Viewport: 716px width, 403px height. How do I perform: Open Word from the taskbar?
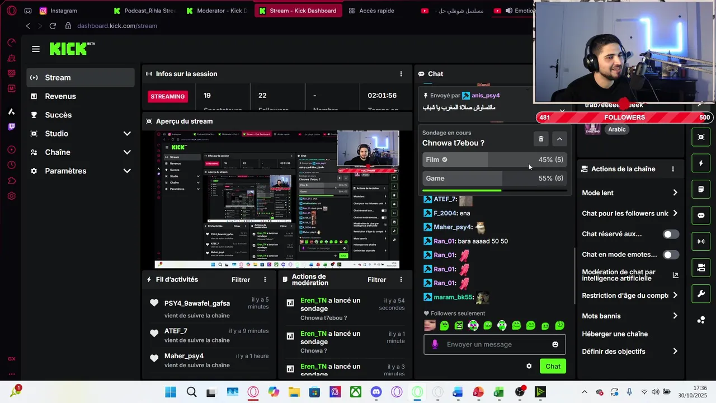pyautogui.click(x=458, y=392)
